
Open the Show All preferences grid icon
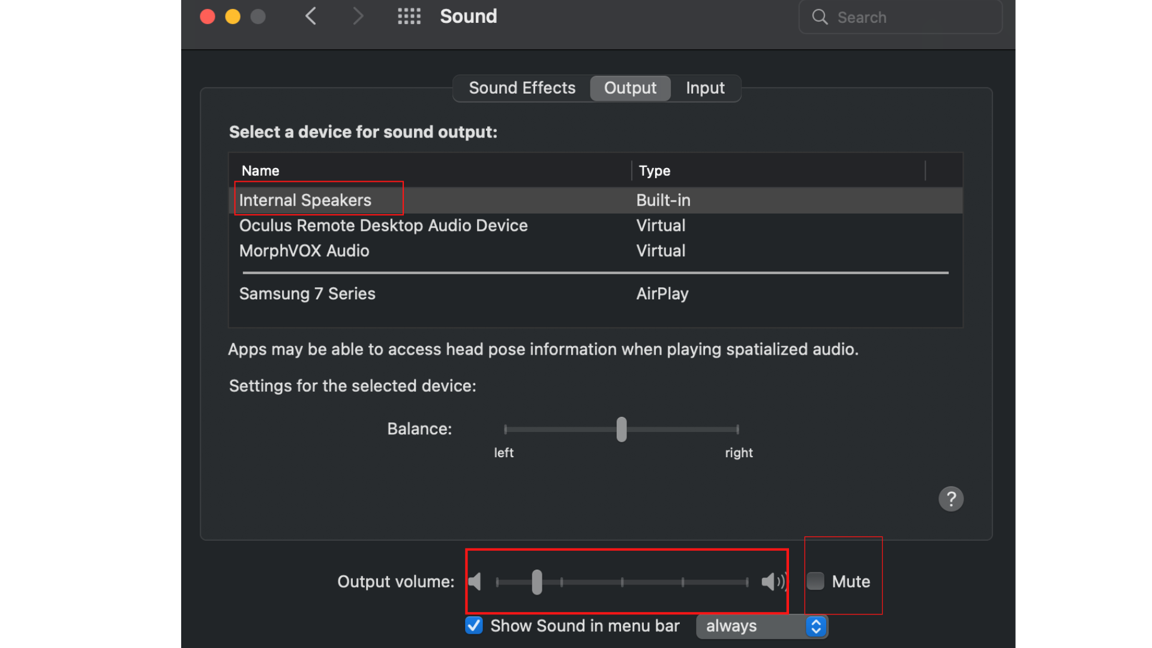click(409, 16)
